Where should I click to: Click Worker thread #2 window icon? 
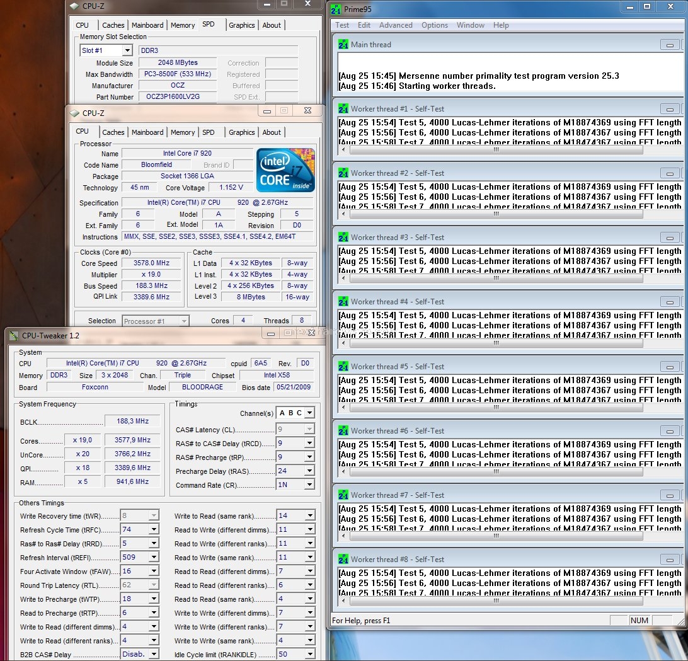343,173
